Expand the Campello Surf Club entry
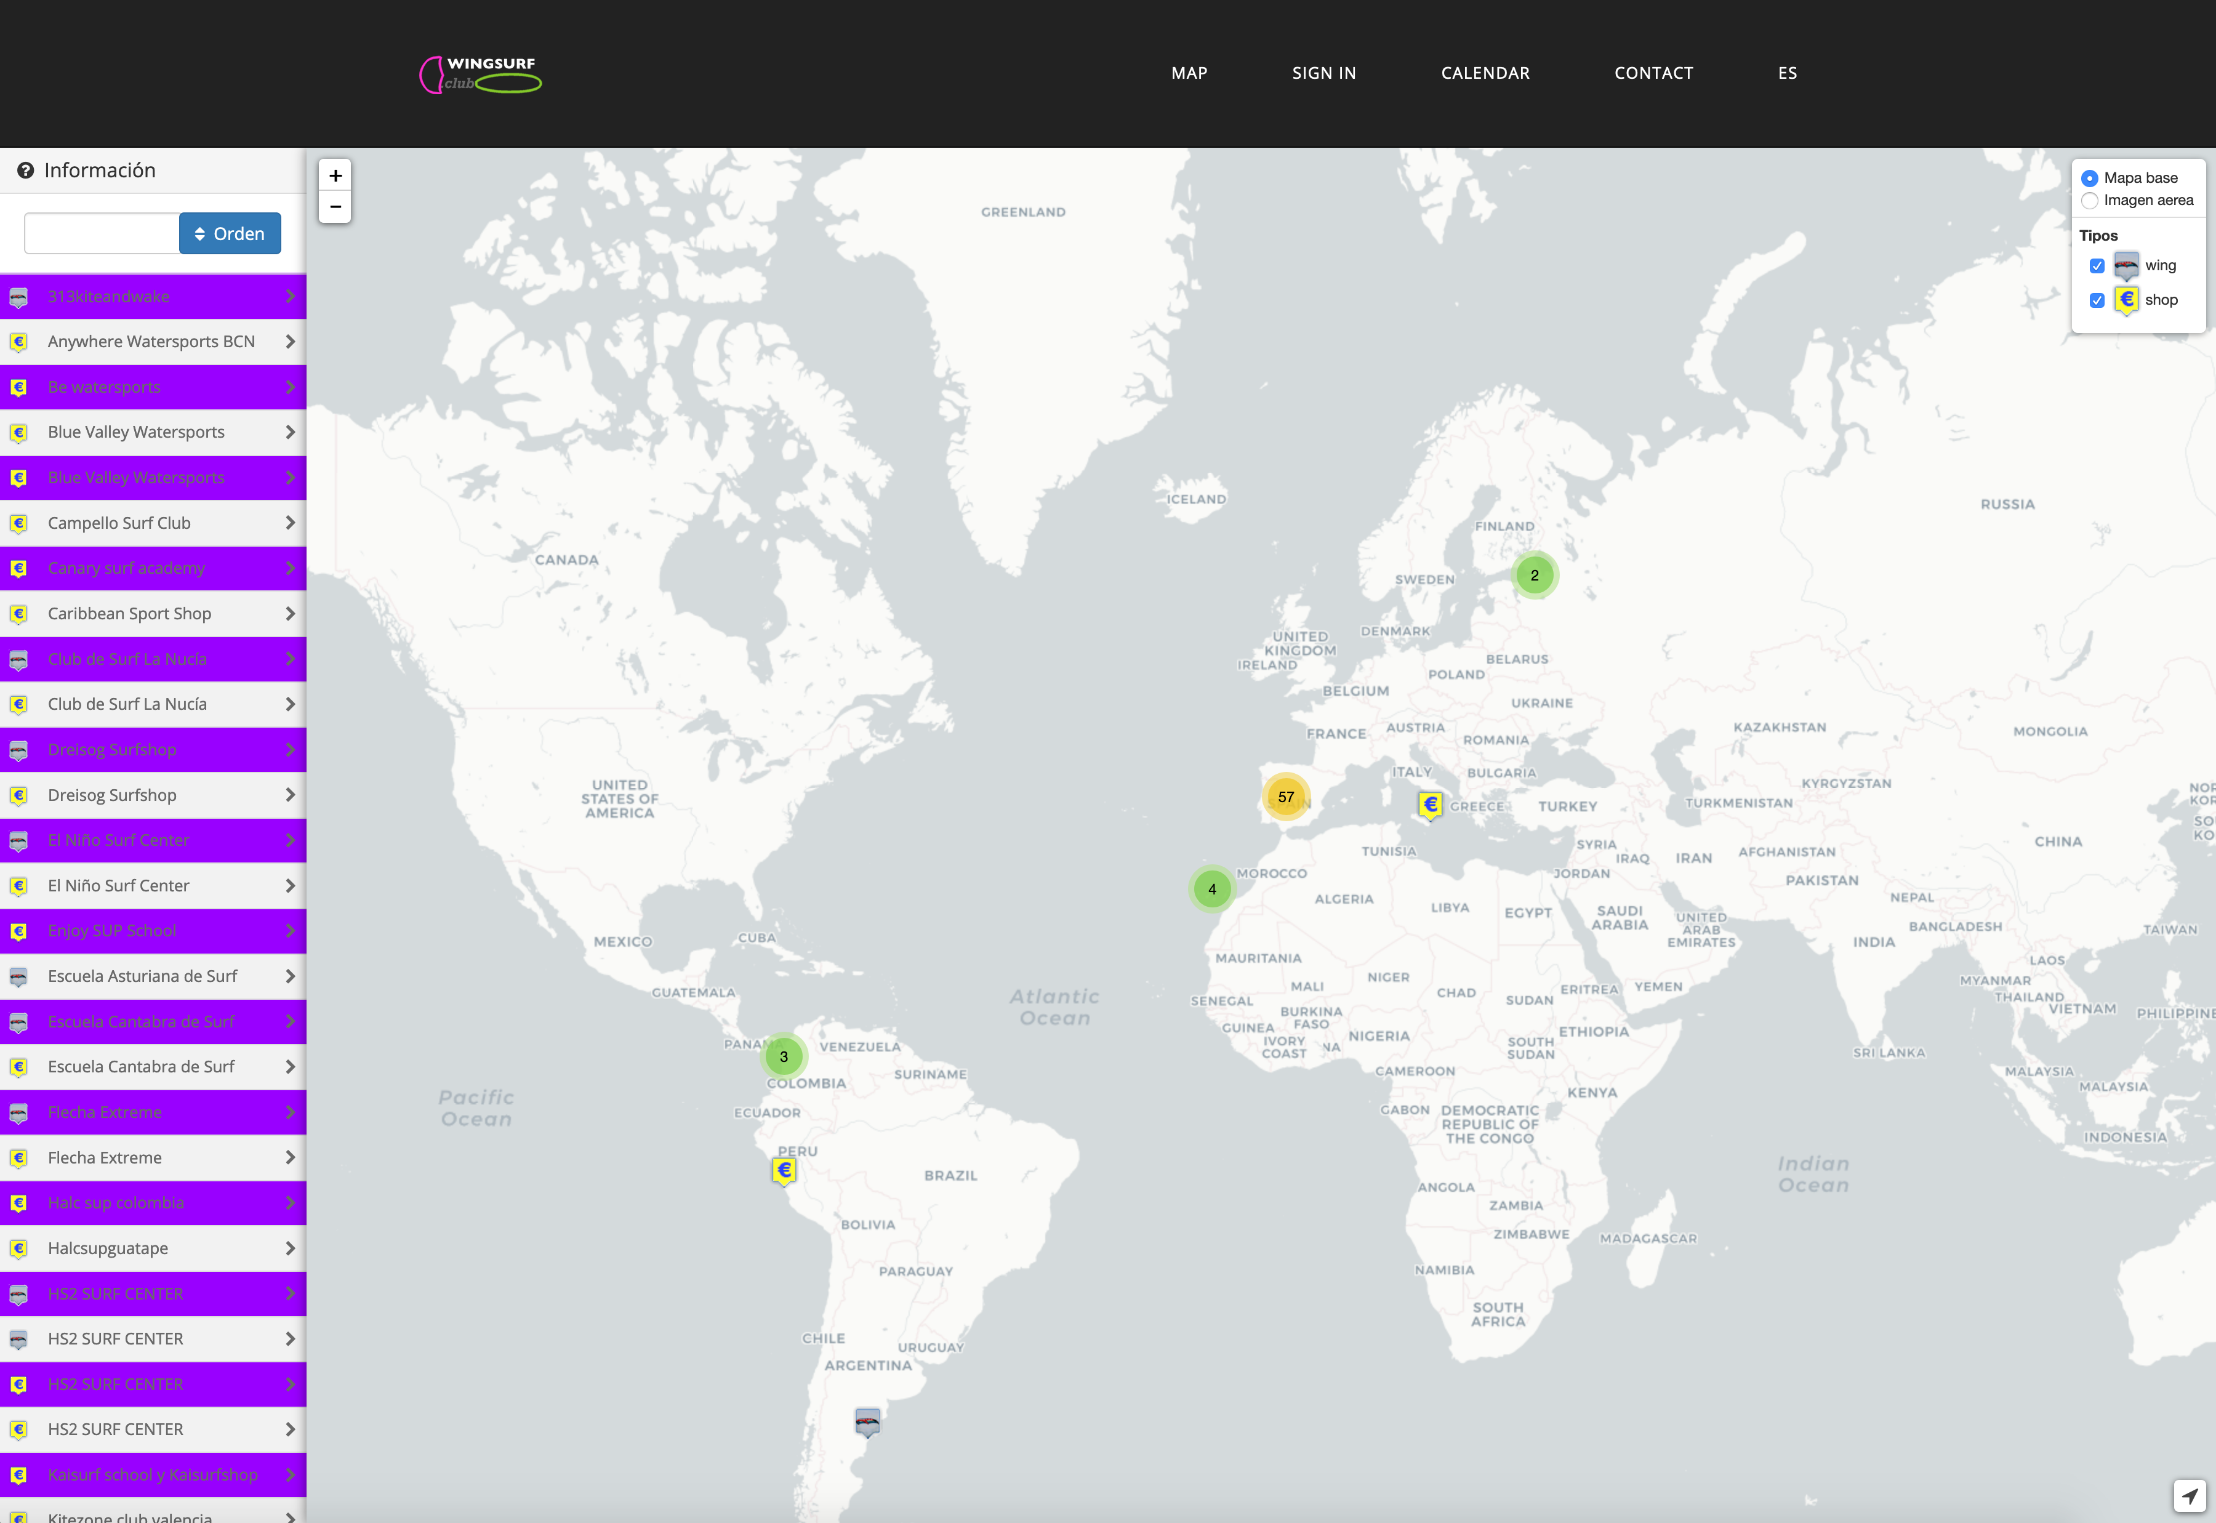This screenshot has height=1523, width=2216. [x=290, y=523]
